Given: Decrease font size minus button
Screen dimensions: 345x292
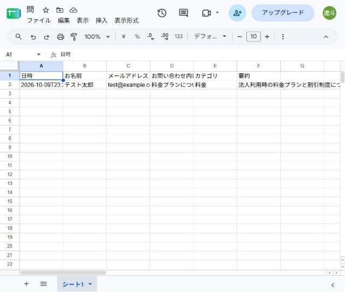Looking at the screenshot, I should [x=239, y=37].
